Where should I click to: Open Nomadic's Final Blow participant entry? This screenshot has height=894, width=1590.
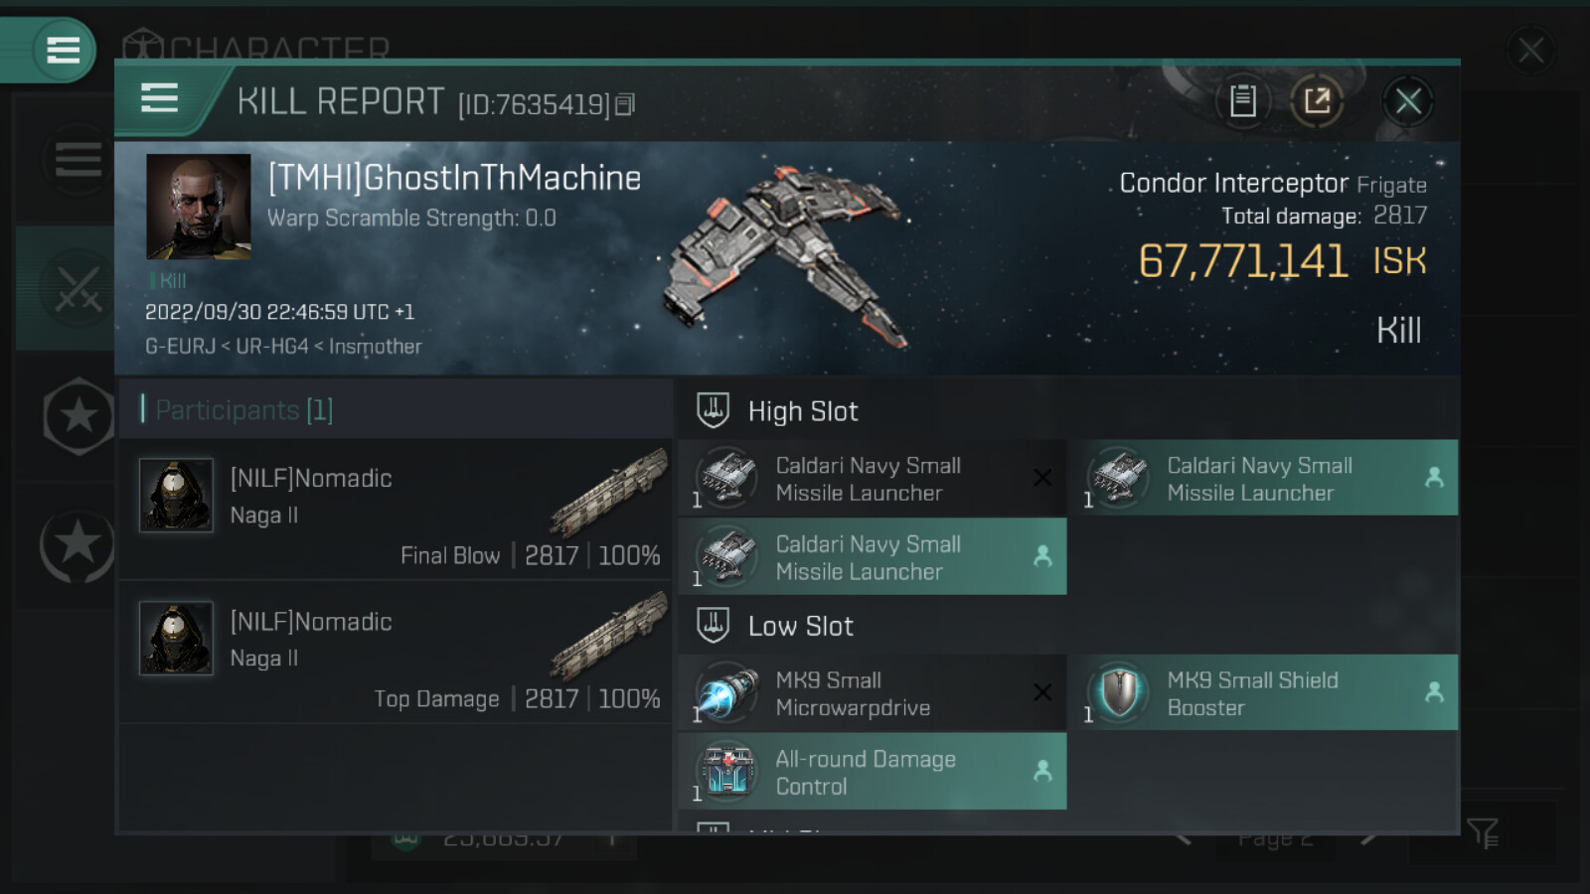(x=395, y=510)
